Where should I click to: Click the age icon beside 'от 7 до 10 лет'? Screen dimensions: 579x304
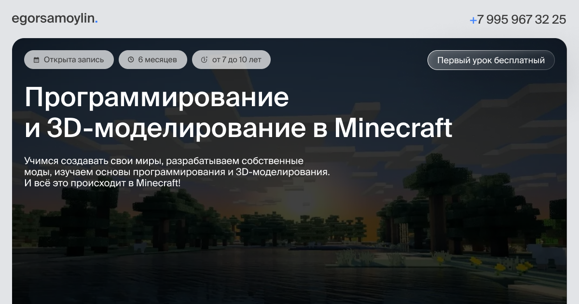point(204,60)
